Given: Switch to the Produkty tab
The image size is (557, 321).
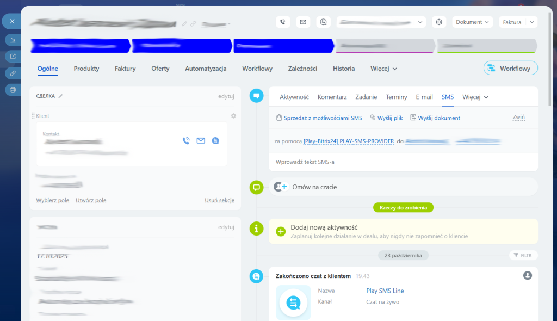Looking at the screenshot, I should coord(86,69).
